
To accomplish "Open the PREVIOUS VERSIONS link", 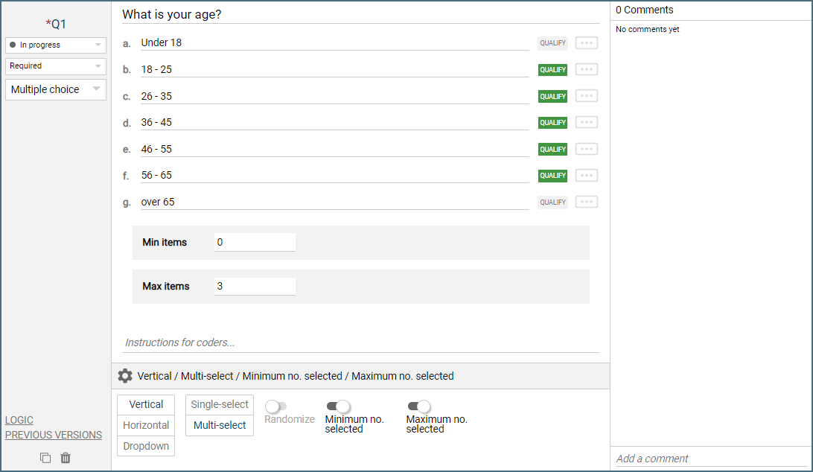I will click(x=54, y=435).
